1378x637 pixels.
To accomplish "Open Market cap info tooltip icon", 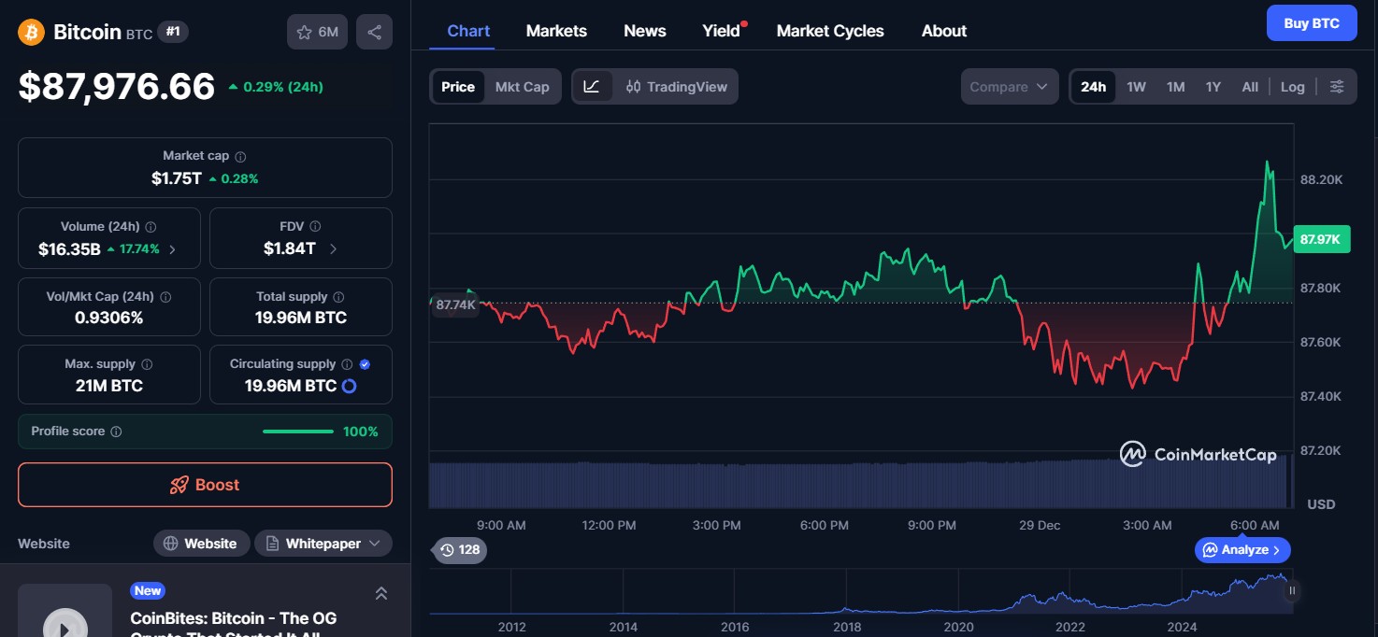I will (242, 156).
